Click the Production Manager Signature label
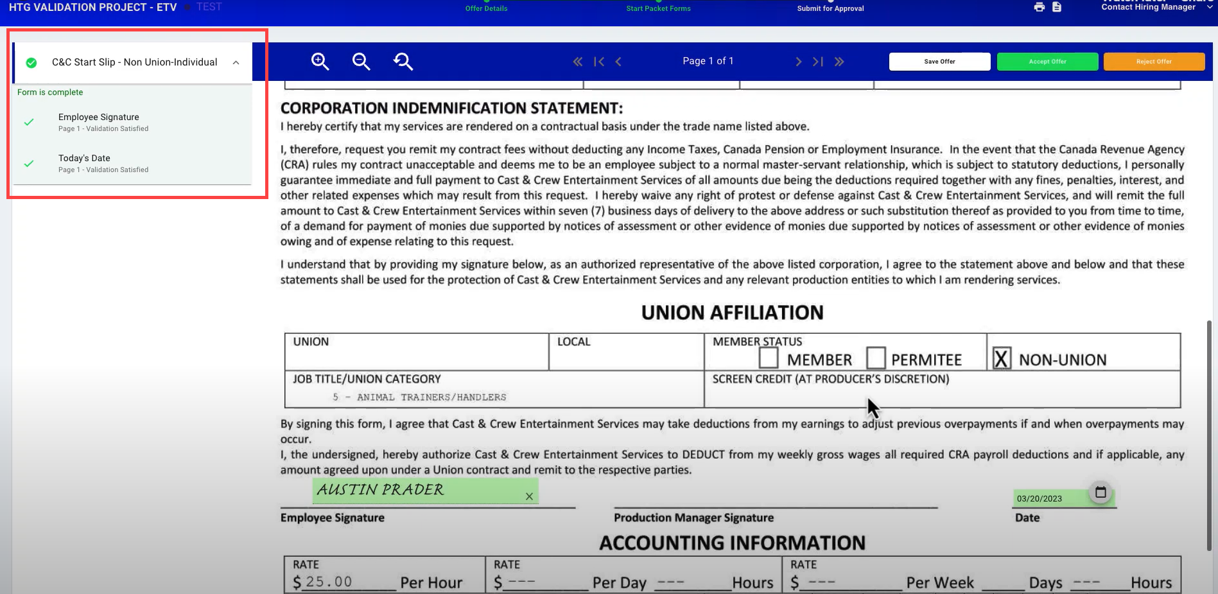This screenshot has height=594, width=1218. tap(693, 518)
